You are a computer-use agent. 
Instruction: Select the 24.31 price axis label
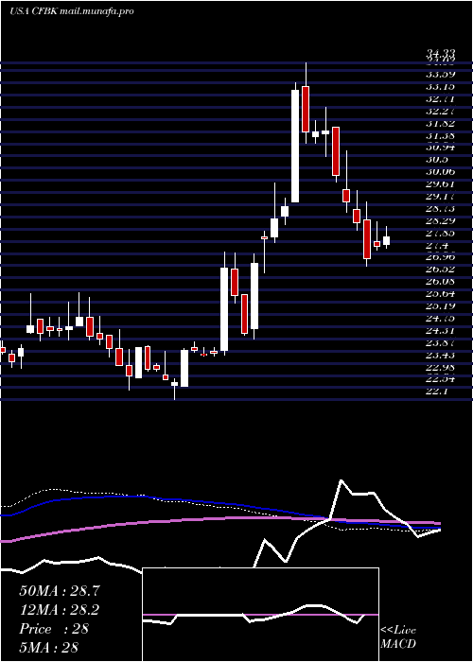[441, 330]
